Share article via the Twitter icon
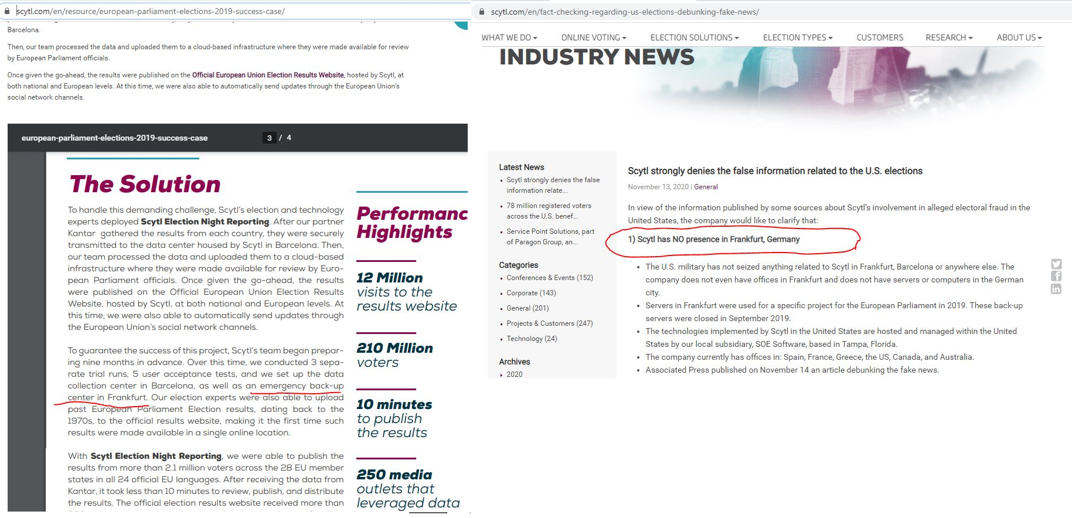Screen dimensions: 1072x518 pyautogui.click(x=1056, y=264)
